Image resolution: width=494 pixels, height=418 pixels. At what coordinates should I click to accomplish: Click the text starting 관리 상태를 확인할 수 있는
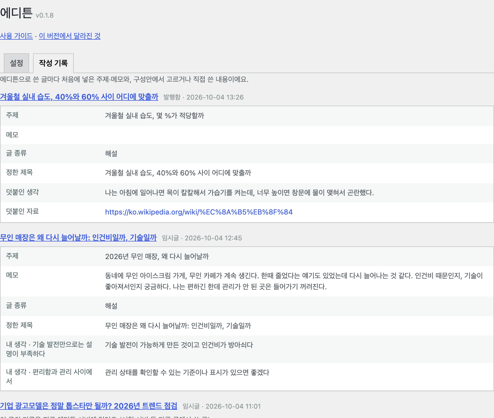click(x=187, y=373)
